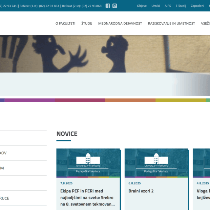Open the MEDNARODNA DEJAVNOST menu
Screen dimensions: 210x210
(120, 23)
